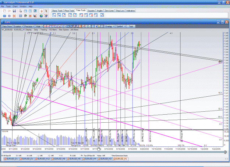230x167 pixels.
Task: Select the first Time Tools icon
Action: pyautogui.click(x=54, y=15)
